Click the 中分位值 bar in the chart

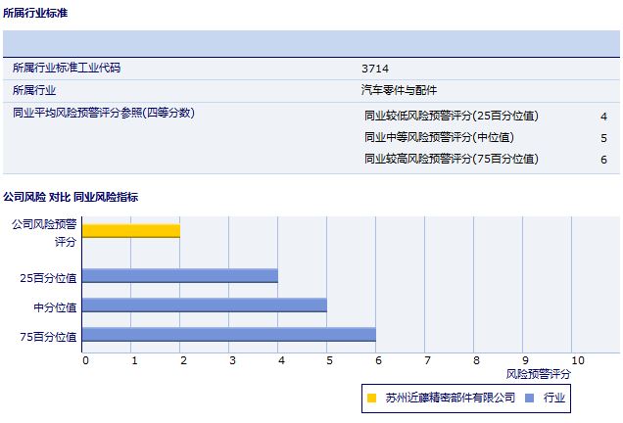[204, 305]
